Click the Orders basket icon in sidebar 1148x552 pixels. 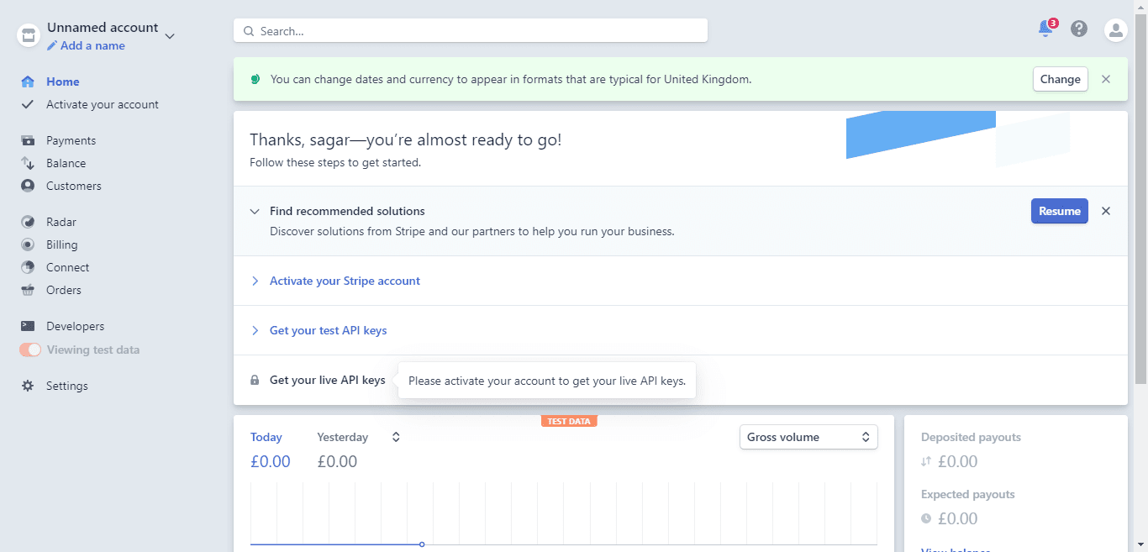pos(28,290)
